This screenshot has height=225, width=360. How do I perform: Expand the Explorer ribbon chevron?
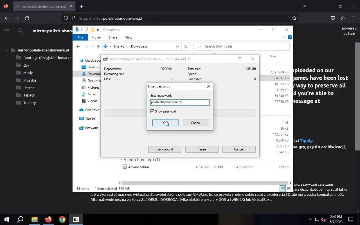283,37
